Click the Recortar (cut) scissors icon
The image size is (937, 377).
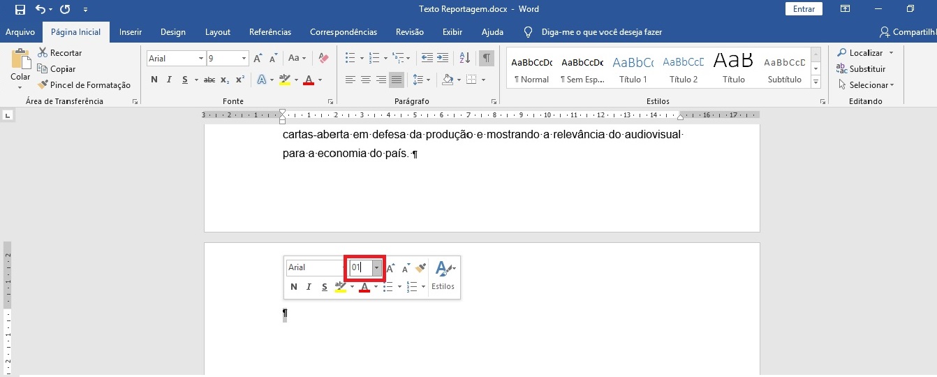43,53
